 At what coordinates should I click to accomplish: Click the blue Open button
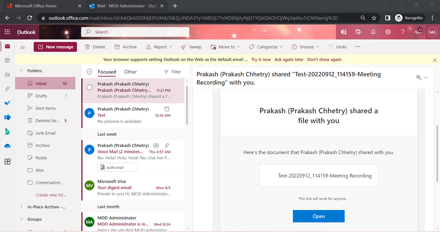point(319,216)
